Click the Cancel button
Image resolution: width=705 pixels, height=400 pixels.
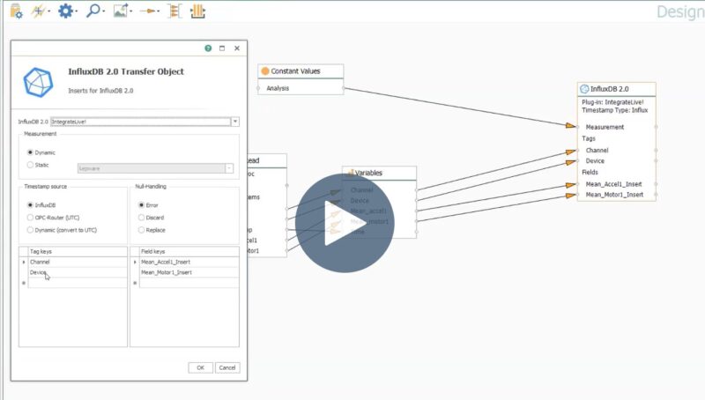pyautogui.click(x=227, y=367)
